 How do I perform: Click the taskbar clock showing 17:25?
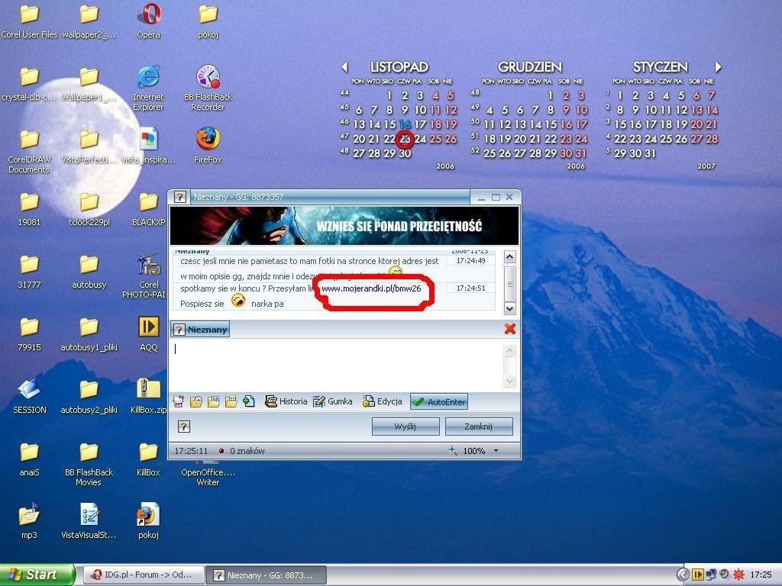[761, 575]
